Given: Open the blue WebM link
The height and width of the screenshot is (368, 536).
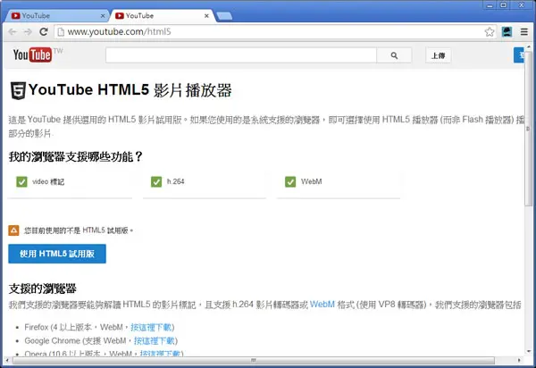Looking at the screenshot, I should [x=322, y=304].
